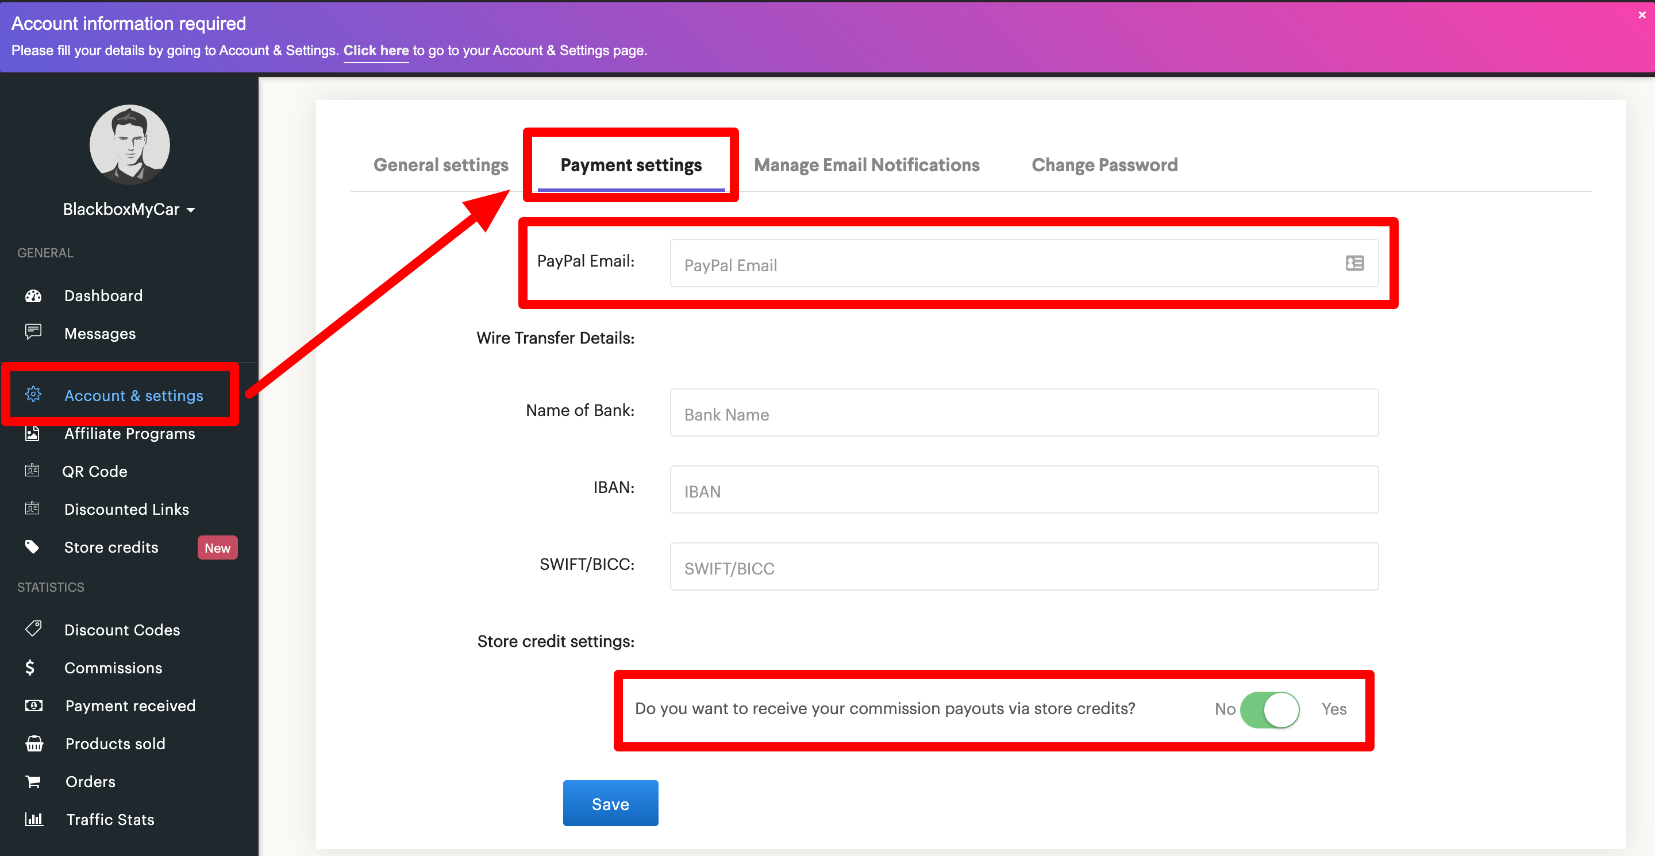Click the Store credit settings heading
Screen dimensions: 1655x856
556,642
